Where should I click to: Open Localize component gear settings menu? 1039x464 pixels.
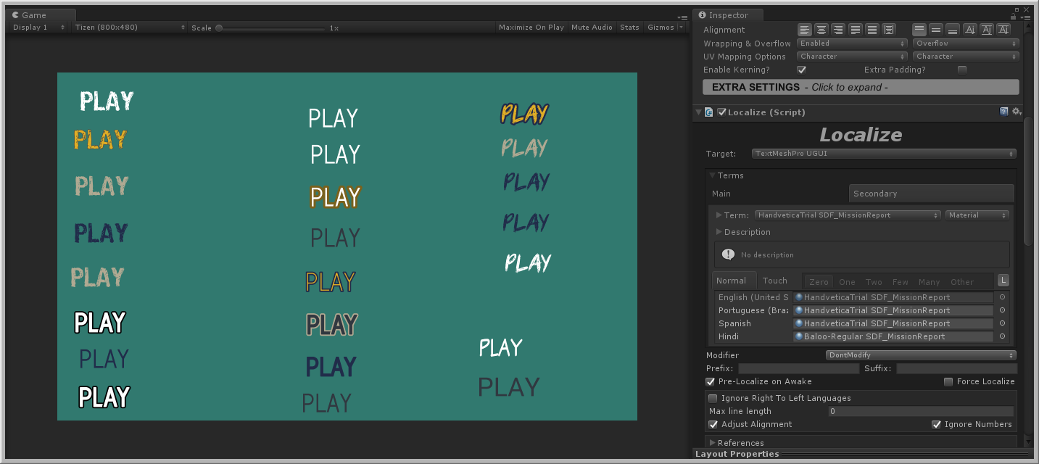pyautogui.click(x=1017, y=112)
